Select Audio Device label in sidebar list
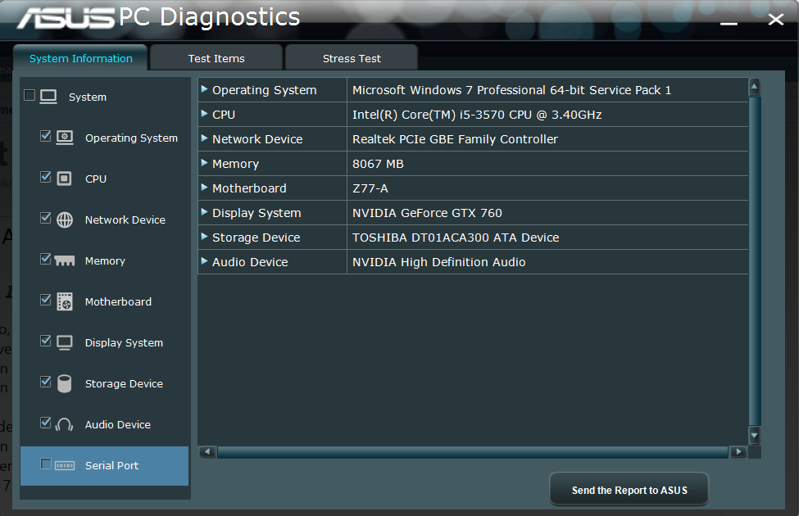This screenshot has width=799, height=516. pyautogui.click(x=118, y=424)
